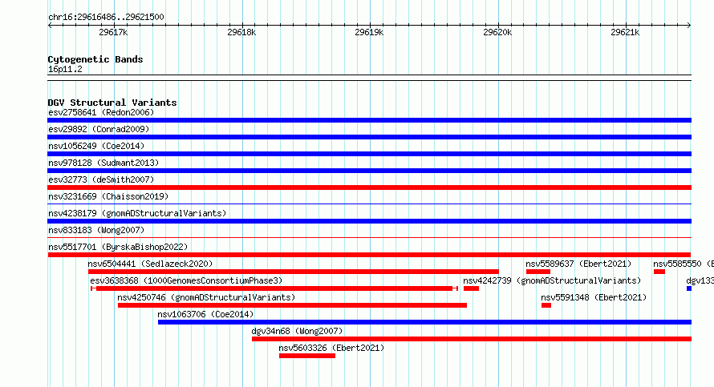The height and width of the screenshot is (387, 714).
Task: Select the blue bar for esv2758641
Action: click(369, 120)
